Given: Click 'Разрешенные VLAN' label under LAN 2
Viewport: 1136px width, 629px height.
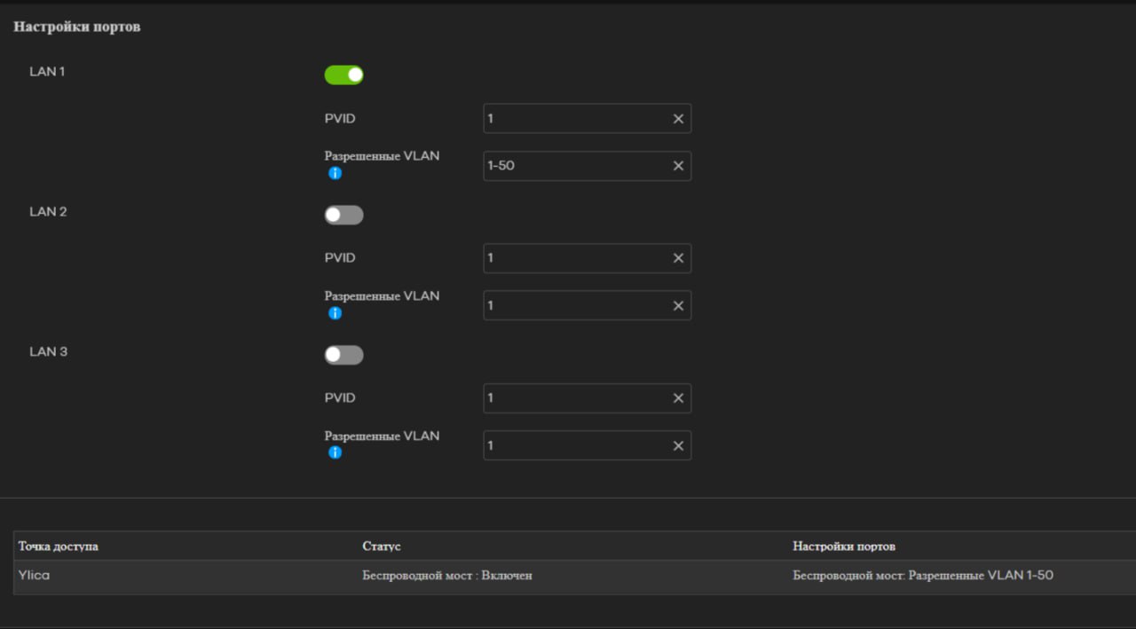Looking at the screenshot, I should click(x=382, y=296).
